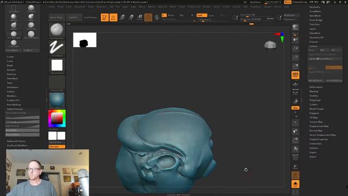Toggle the Zadd button
Viewport: 348px width, 196px height.
(x=202, y=15)
